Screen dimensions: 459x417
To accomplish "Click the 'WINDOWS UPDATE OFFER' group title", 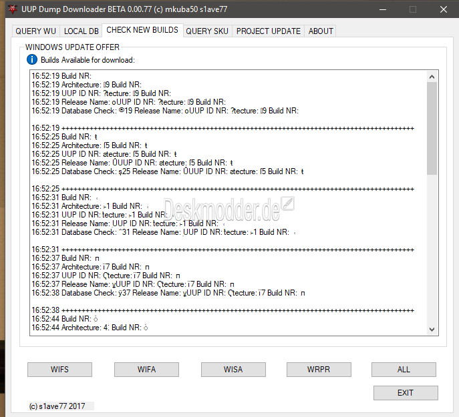I will tap(72, 47).
